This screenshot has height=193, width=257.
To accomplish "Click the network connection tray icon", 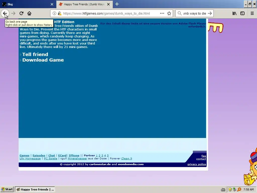I will click(235, 189).
